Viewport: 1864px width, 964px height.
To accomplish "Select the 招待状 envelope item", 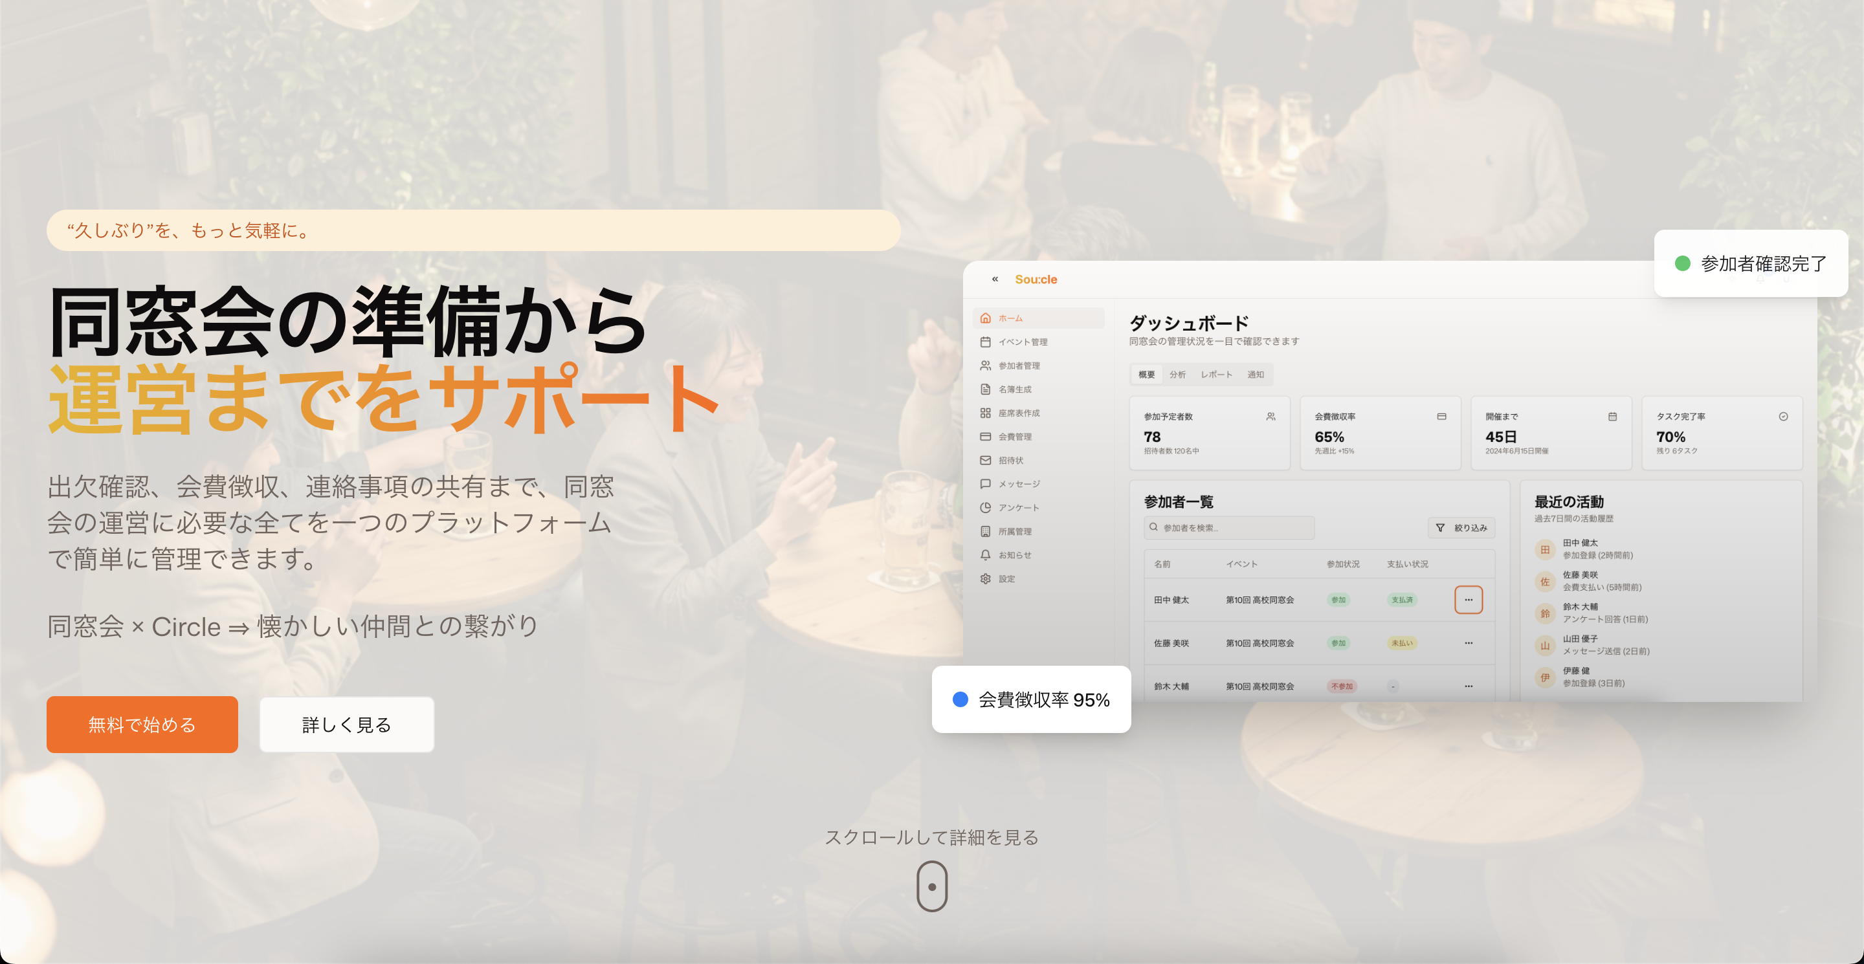I will 1012,459.
